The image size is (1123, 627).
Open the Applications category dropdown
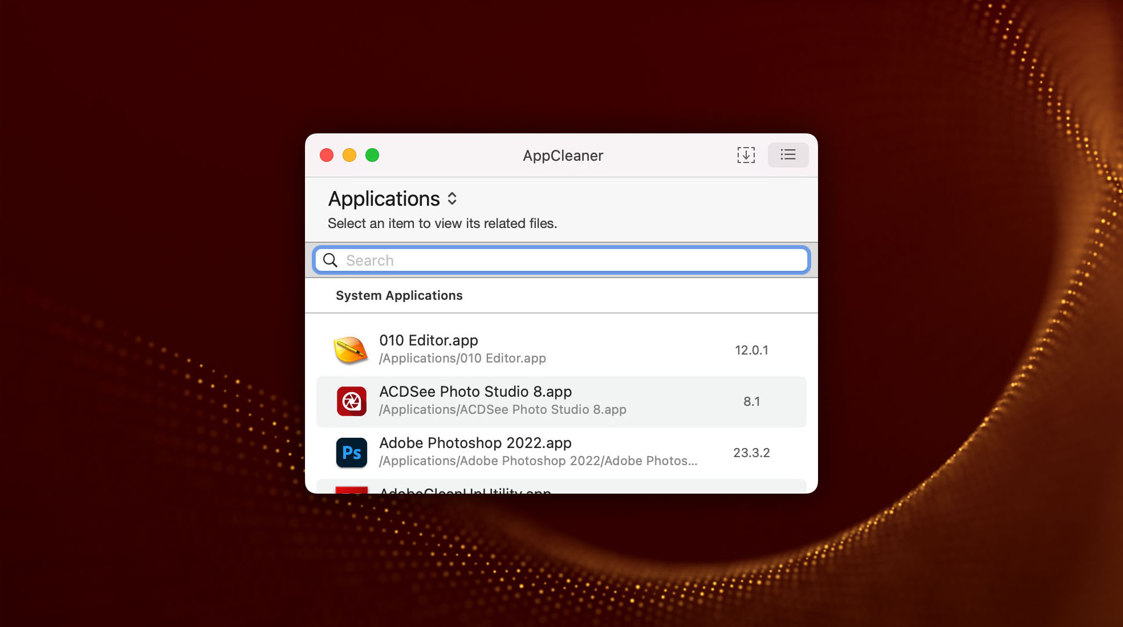click(393, 199)
